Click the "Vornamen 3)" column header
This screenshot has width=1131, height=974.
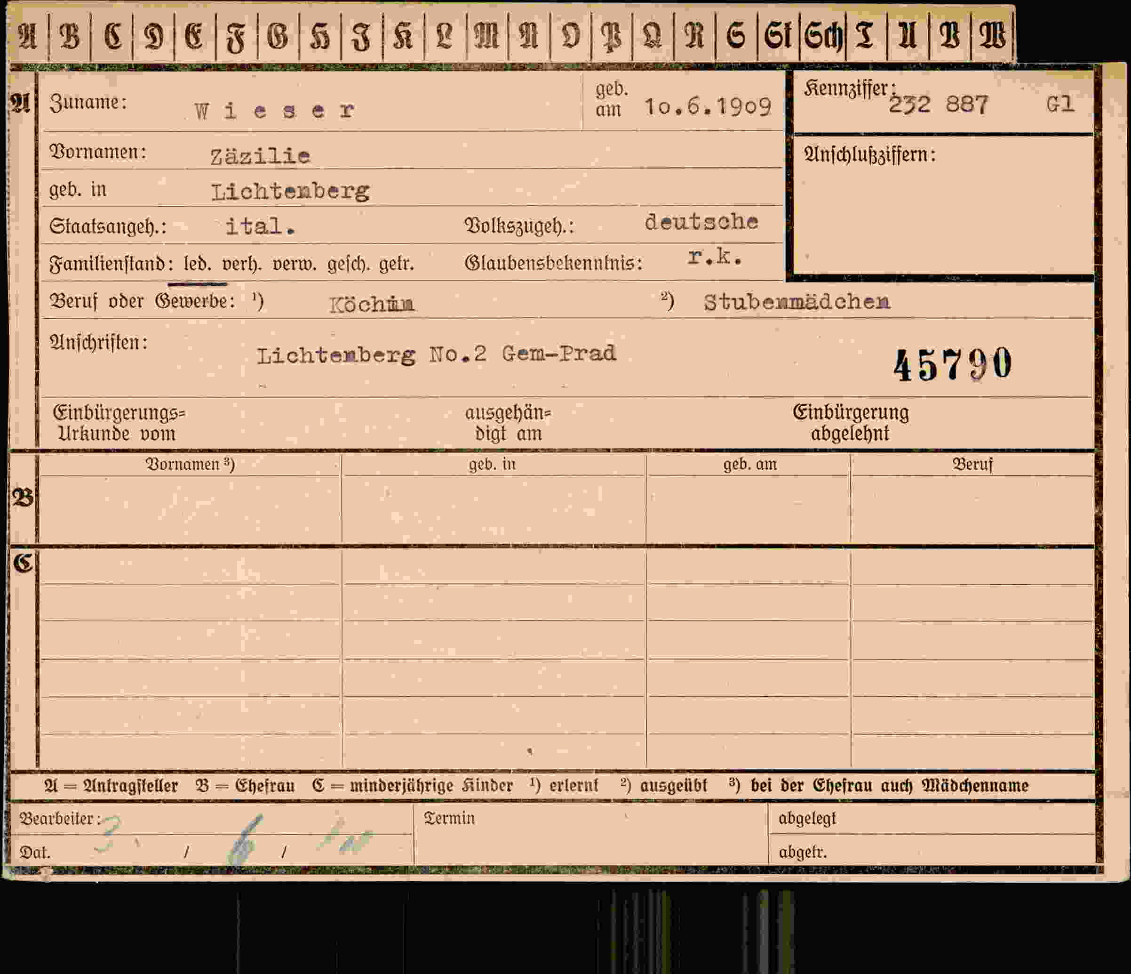[190, 464]
